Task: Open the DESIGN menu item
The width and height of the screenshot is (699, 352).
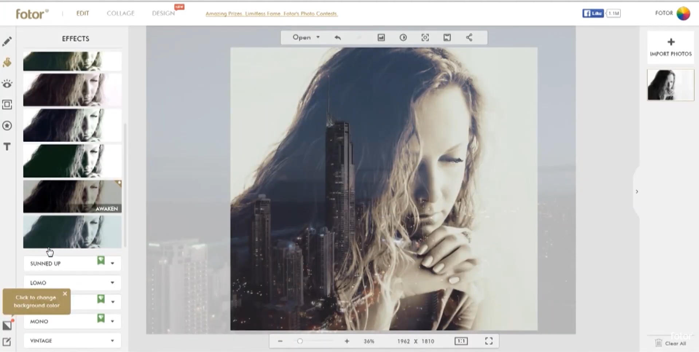Action: [163, 13]
